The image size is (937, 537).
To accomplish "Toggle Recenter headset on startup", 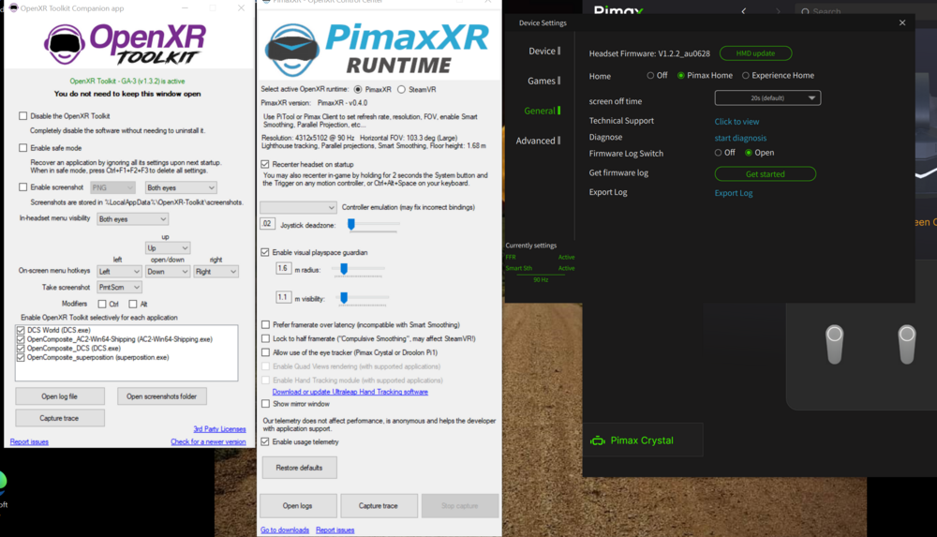I will [265, 164].
